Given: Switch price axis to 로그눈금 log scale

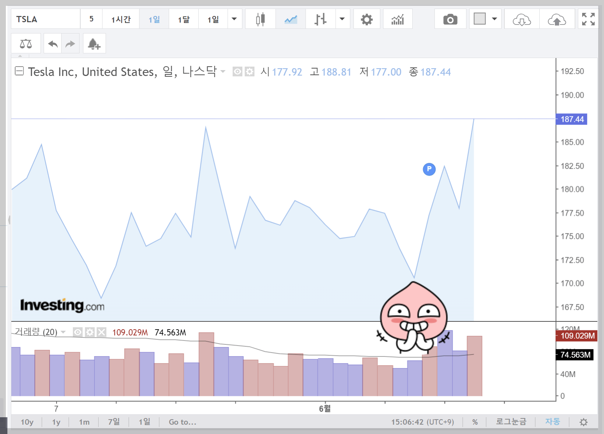Looking at the screenshot, I should click(x=511, y=422).
